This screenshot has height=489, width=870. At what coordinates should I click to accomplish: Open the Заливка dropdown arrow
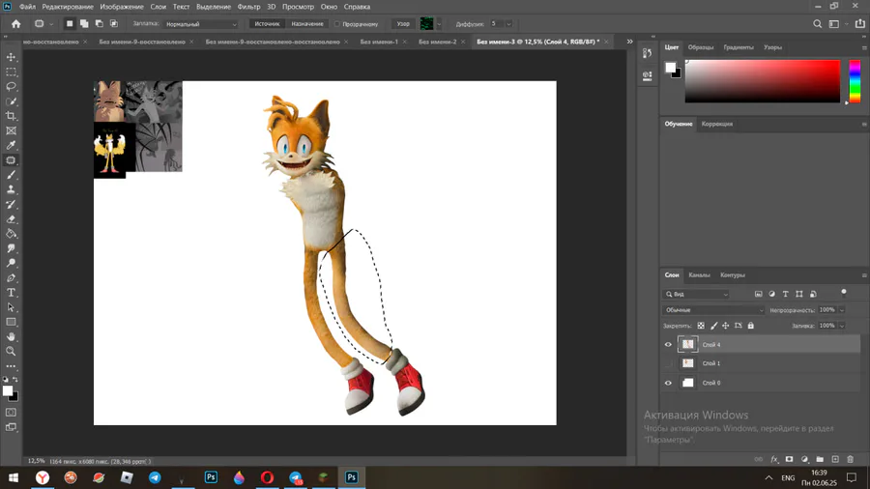pos(842,326)
